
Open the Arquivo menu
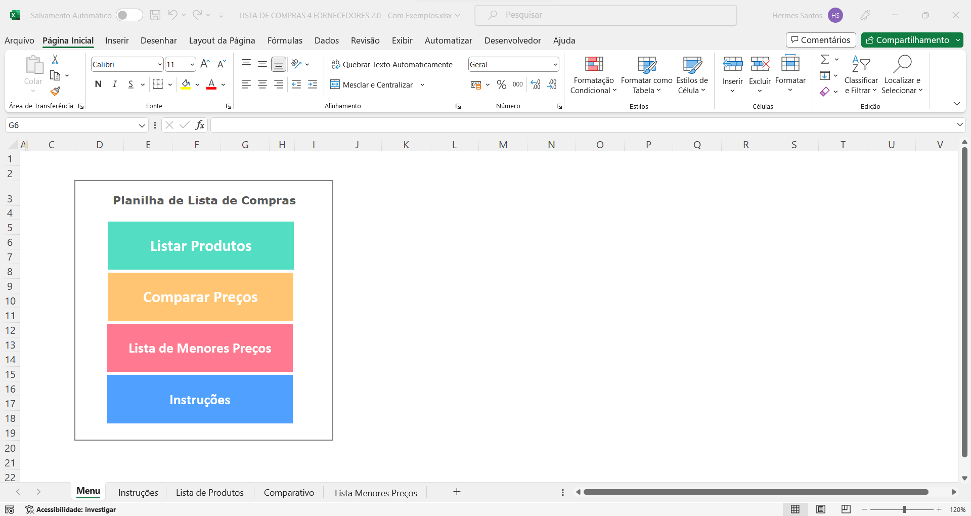point(19,40)
